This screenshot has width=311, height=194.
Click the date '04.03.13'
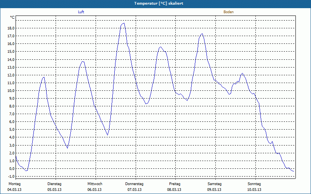coord(14,190)
